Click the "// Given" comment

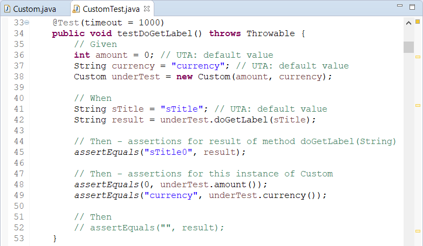[x=95, y=44]
